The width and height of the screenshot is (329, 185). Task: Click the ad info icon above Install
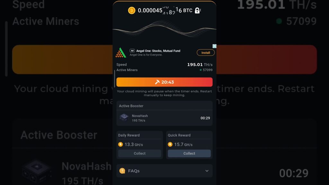point(214,46)
